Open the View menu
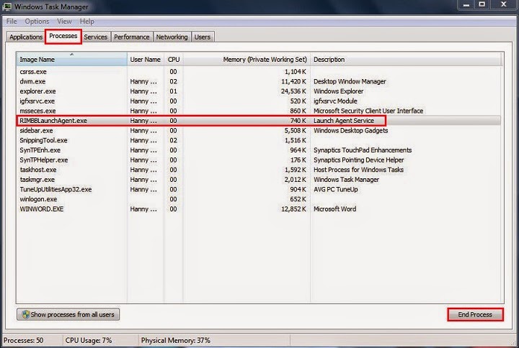This screenshot has height=348, width=519. coord(65,22)
